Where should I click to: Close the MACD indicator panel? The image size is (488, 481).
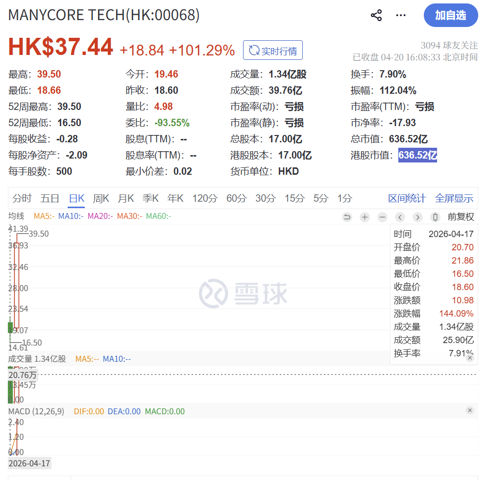[x=470, y=410]
